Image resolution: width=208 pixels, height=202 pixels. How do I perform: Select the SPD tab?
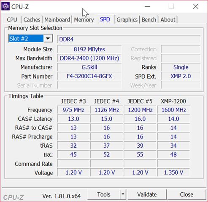click(105, 19)
